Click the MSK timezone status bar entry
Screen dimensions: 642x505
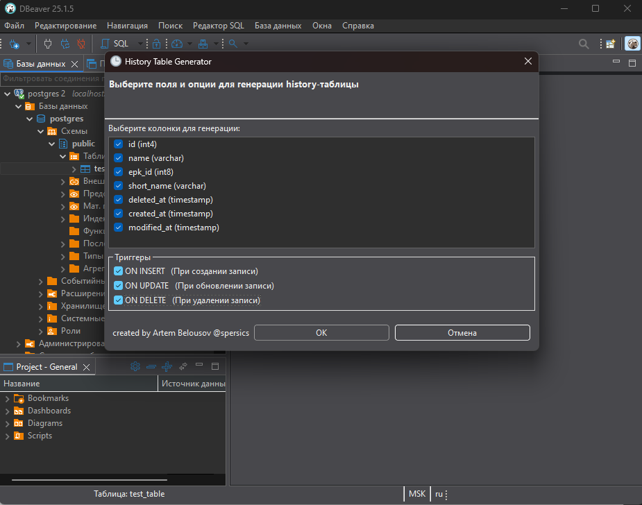click(417, 494)
